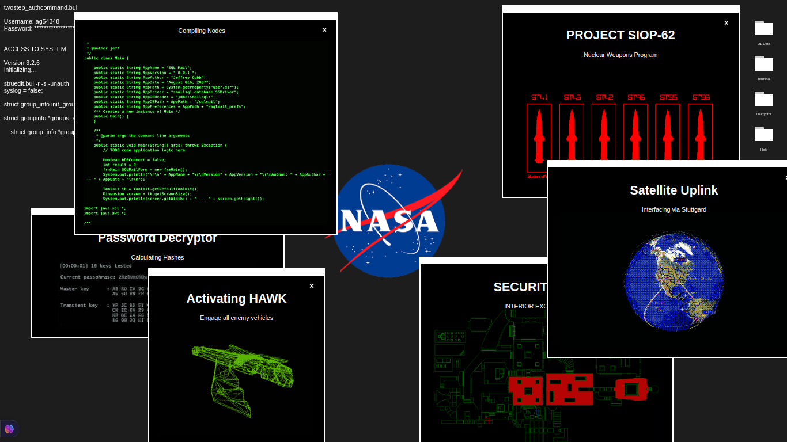Close the Compiling Nodes window
The height and width of the screenshot is (442, 787).
tap(324, 30)
